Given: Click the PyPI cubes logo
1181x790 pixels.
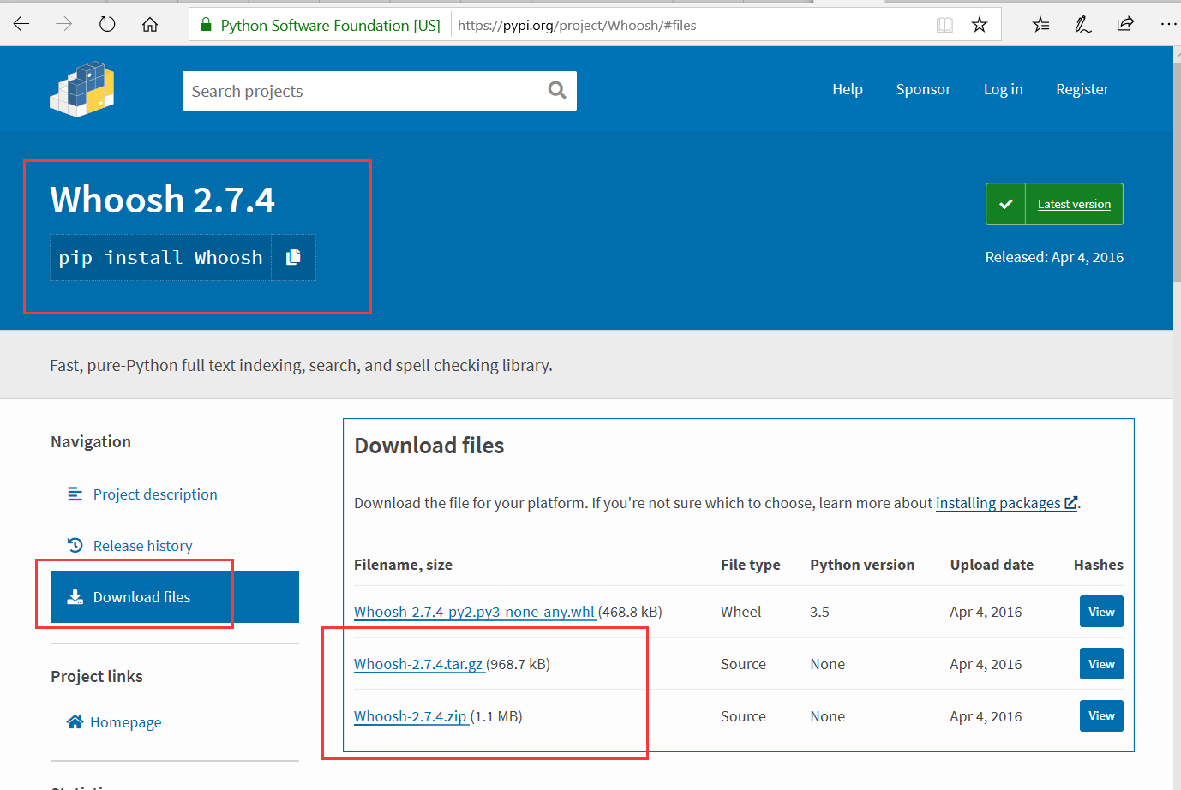Looking at the screenshot, I should (82, 89).
